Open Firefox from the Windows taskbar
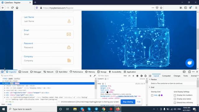The width and height of the screenshot is (199, 112). coord(118,109)
